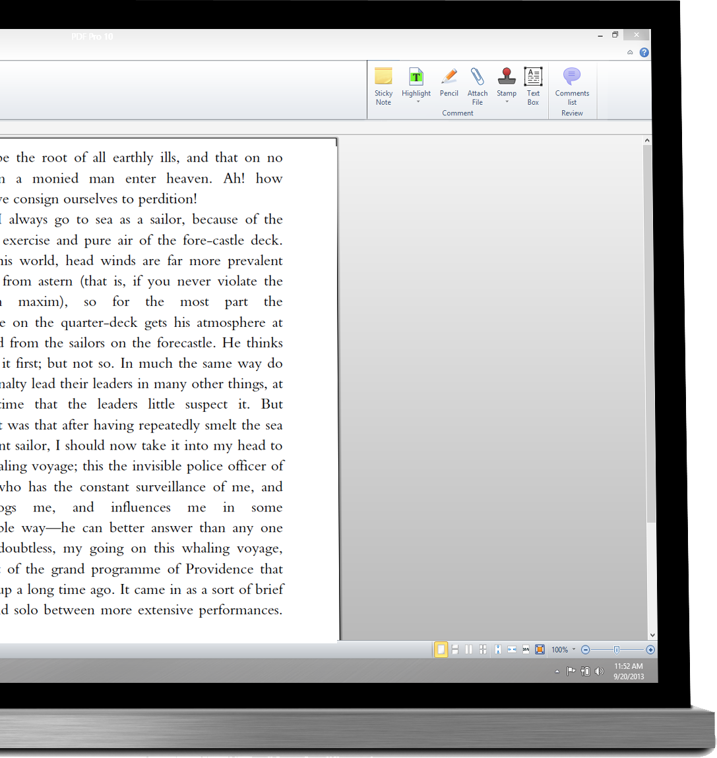Select the Text Box tool
Viewport: 717px width, 758px height.
[x=533, y=86]
